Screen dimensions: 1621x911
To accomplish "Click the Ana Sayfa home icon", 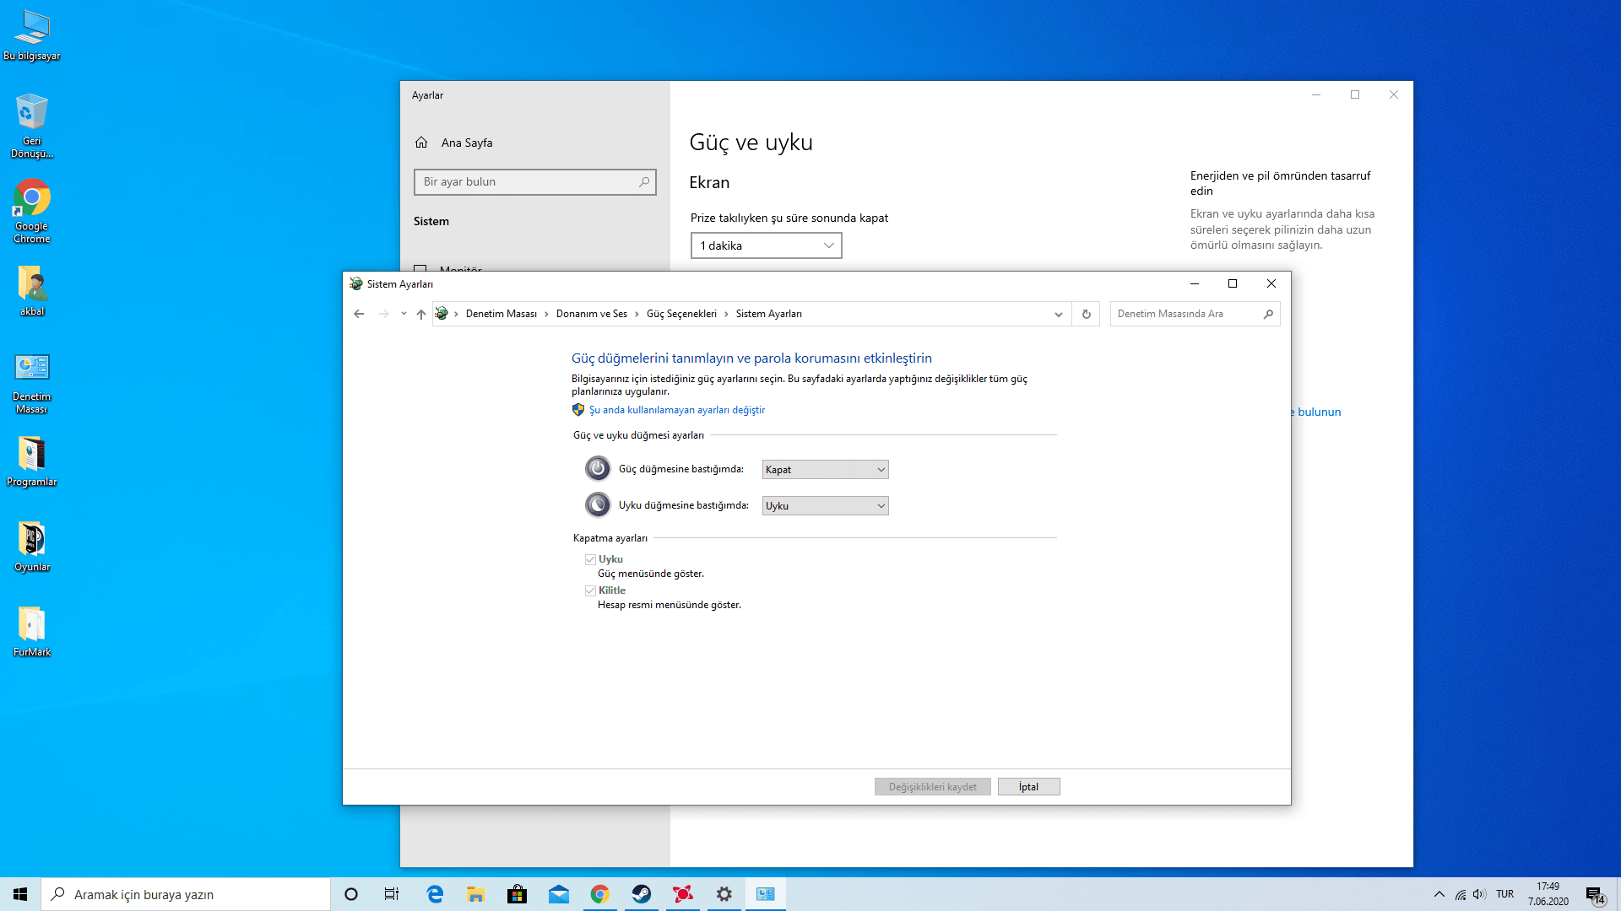I will click(x=421, y=143).
